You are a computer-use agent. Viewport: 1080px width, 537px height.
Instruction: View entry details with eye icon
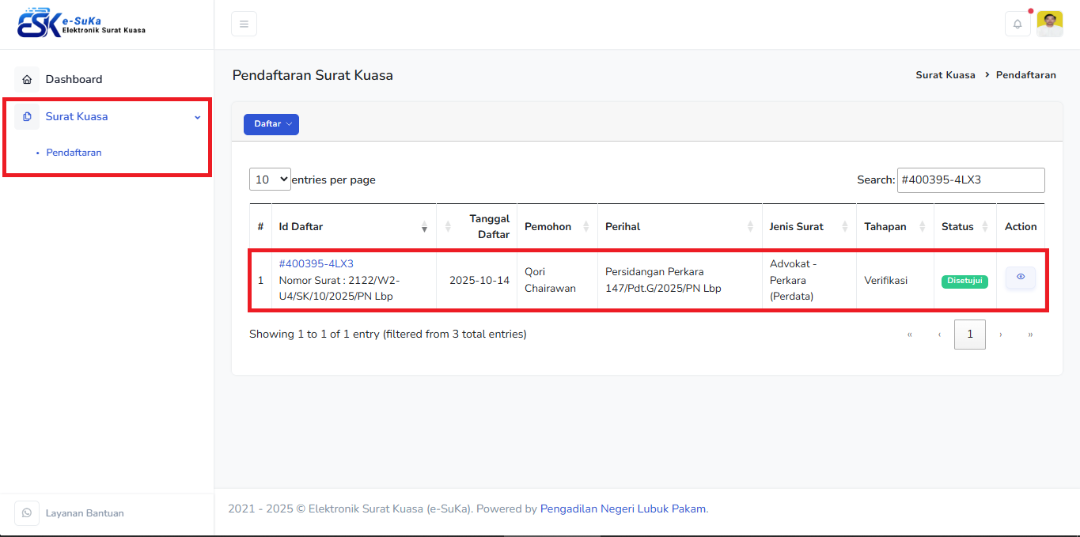tap(1020, 278)
